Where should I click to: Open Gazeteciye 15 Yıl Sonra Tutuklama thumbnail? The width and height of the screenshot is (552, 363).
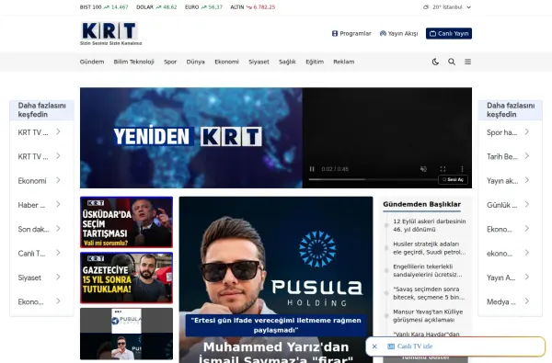[x=126, y=278]
